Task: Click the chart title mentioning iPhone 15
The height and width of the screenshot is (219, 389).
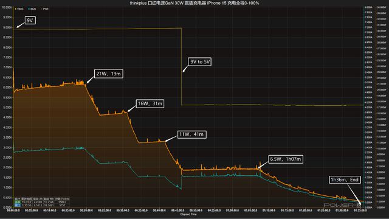Action: pyautogui.click(x=194, y=3)
